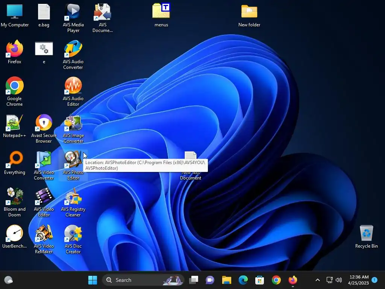This screenshot has width=385, height=289.
Task: Open Microsoft Store from the taskbar
Action: [x=259, y=280]
